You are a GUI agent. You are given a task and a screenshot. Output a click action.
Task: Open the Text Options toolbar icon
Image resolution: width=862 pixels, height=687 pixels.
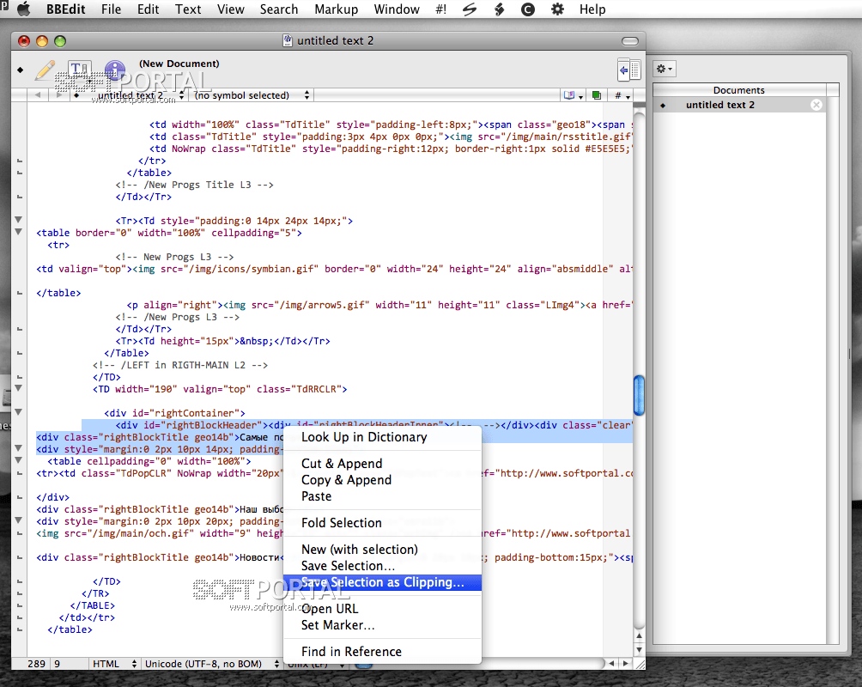coord(79,70)
